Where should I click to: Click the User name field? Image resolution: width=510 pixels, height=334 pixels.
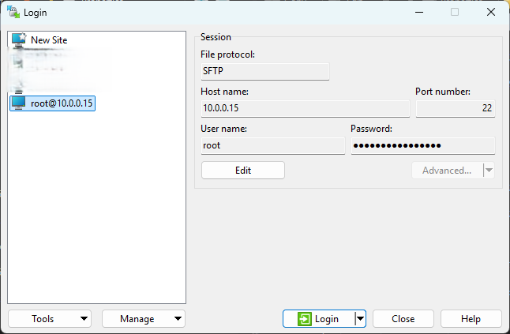tap(273, 146)
